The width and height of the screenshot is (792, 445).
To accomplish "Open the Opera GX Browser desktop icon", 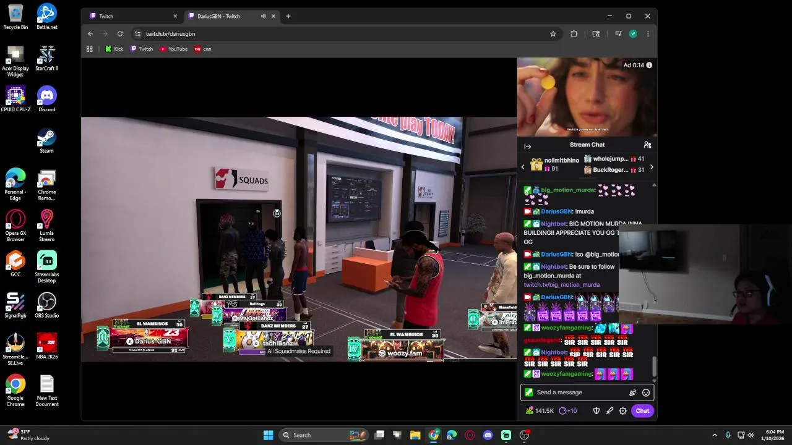I will click(15, 226).
